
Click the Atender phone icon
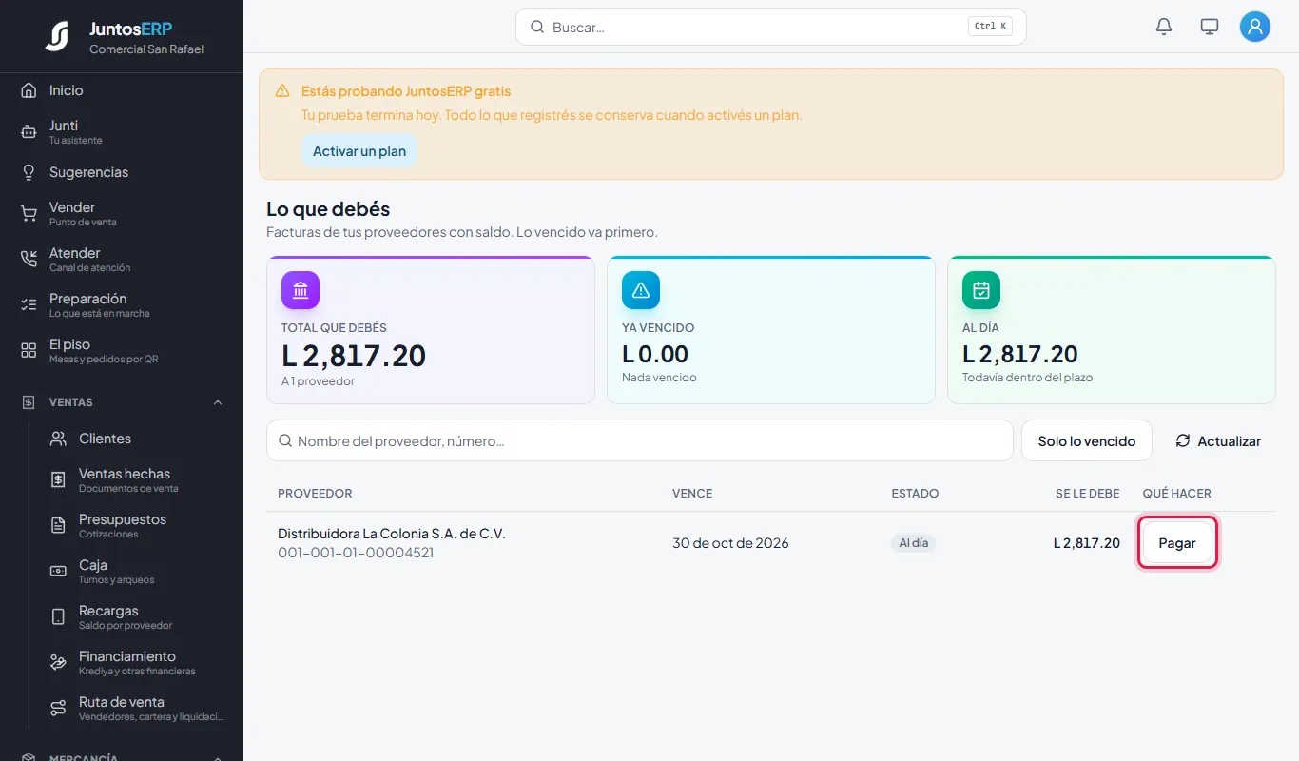pos(29,260)
